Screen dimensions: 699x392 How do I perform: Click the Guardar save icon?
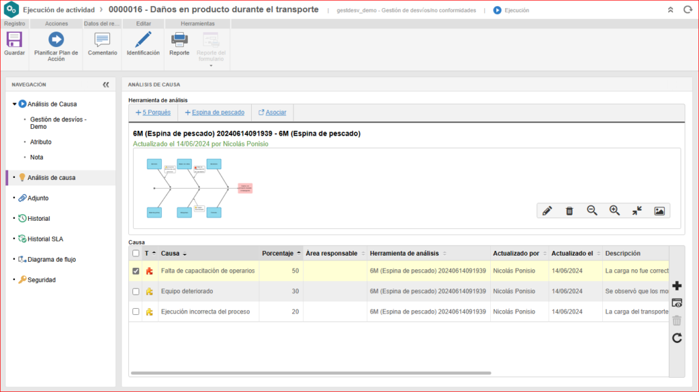pos(14,40)
